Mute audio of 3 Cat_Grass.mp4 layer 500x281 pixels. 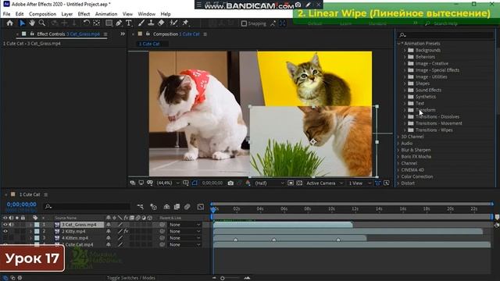pyautogui.click(x=11, y=225)
